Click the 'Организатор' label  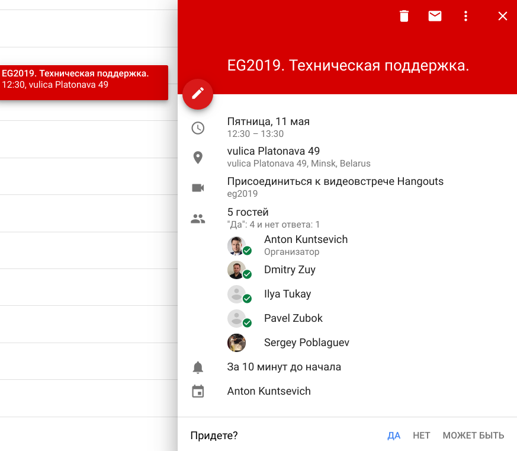(291, 252)
